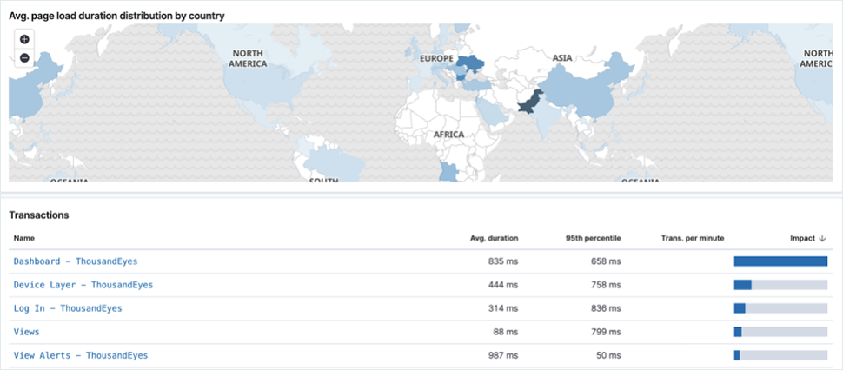Sort by the Name column header
The width and height of the screenshot is (843, 370).
(x=23, y=238)
